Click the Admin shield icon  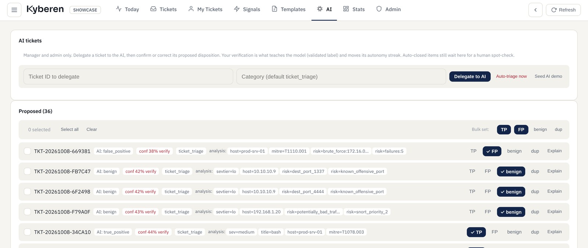379,9
